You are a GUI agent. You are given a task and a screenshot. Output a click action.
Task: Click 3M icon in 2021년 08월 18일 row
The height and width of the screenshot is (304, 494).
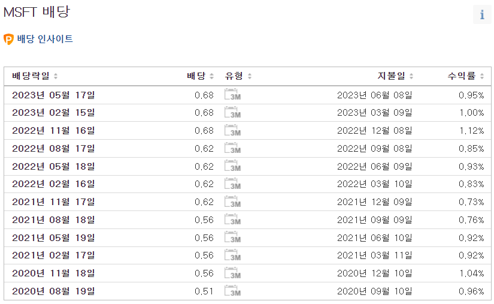coord(232,219)
